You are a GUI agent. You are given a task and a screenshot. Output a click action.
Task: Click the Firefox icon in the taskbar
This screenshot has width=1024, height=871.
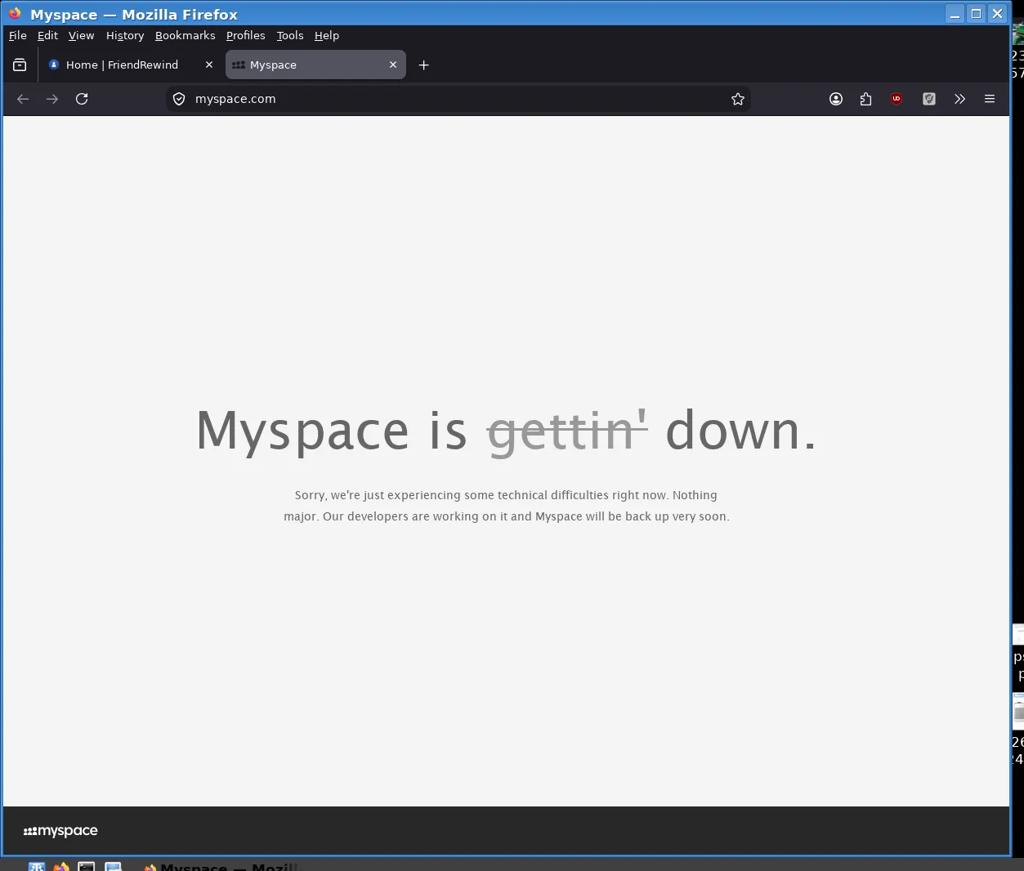61,866
